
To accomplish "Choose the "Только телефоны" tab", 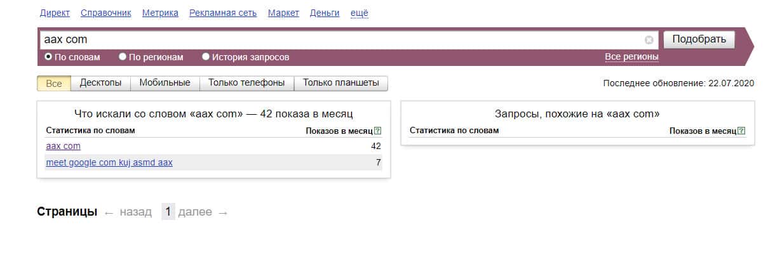I will tap(247, 83).
